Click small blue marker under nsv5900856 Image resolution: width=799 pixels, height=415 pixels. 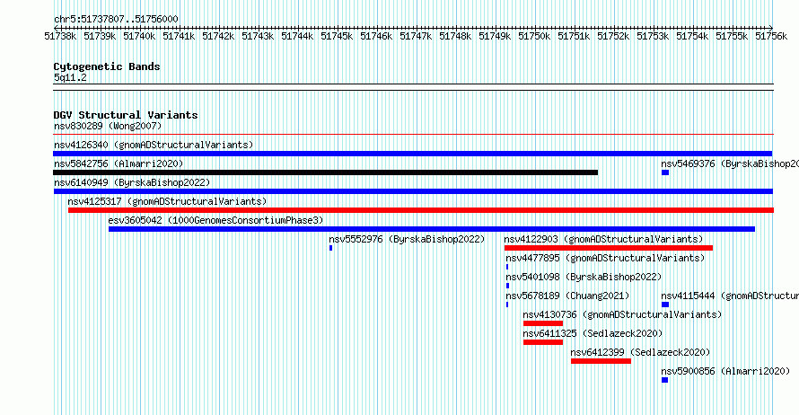click(664, 380)
